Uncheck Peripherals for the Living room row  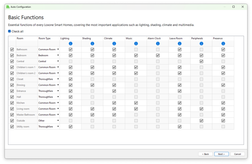click(202, 109)
